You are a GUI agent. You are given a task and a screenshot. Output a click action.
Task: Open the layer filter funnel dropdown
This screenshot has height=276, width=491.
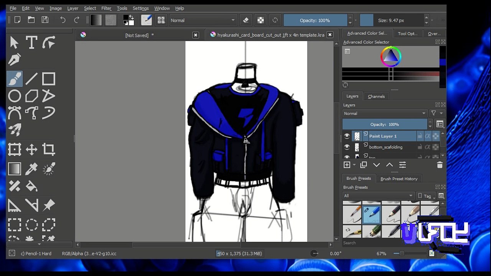click(437, 113)
